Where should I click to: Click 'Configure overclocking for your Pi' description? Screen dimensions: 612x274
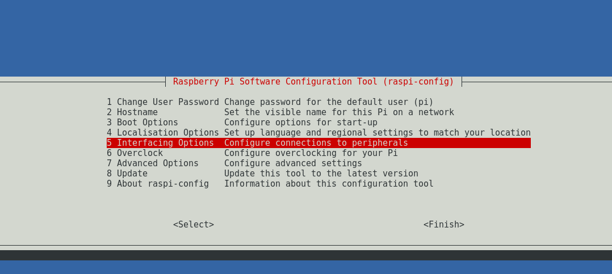point(311,153)
